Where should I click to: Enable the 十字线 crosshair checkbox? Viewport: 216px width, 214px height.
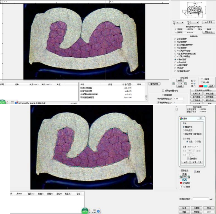[x=202, y=79]
